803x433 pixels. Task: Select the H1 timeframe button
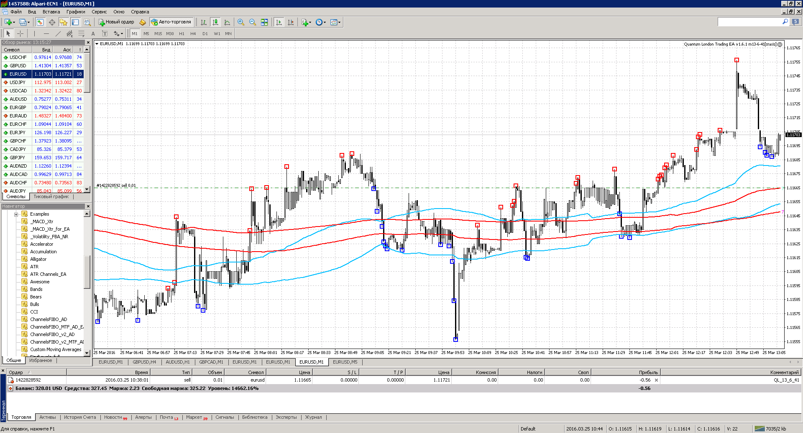coord(182,33)
